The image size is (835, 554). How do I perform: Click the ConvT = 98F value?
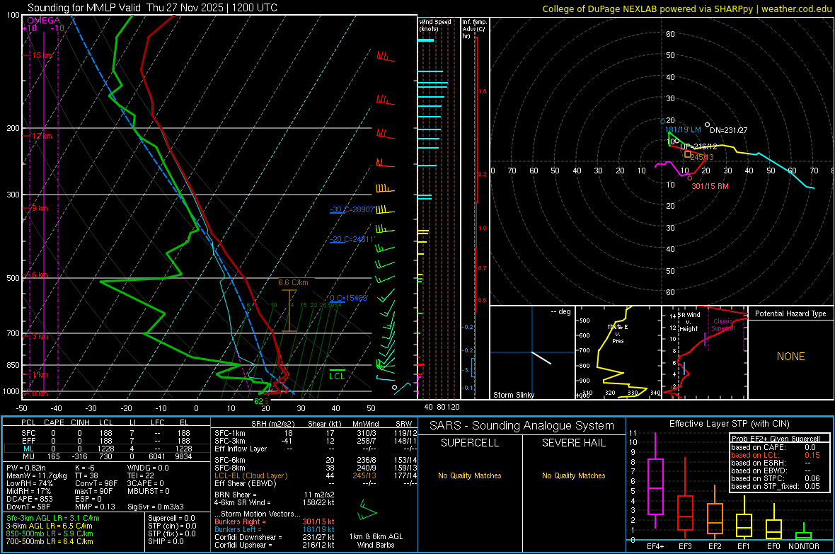tap(96, 484)
